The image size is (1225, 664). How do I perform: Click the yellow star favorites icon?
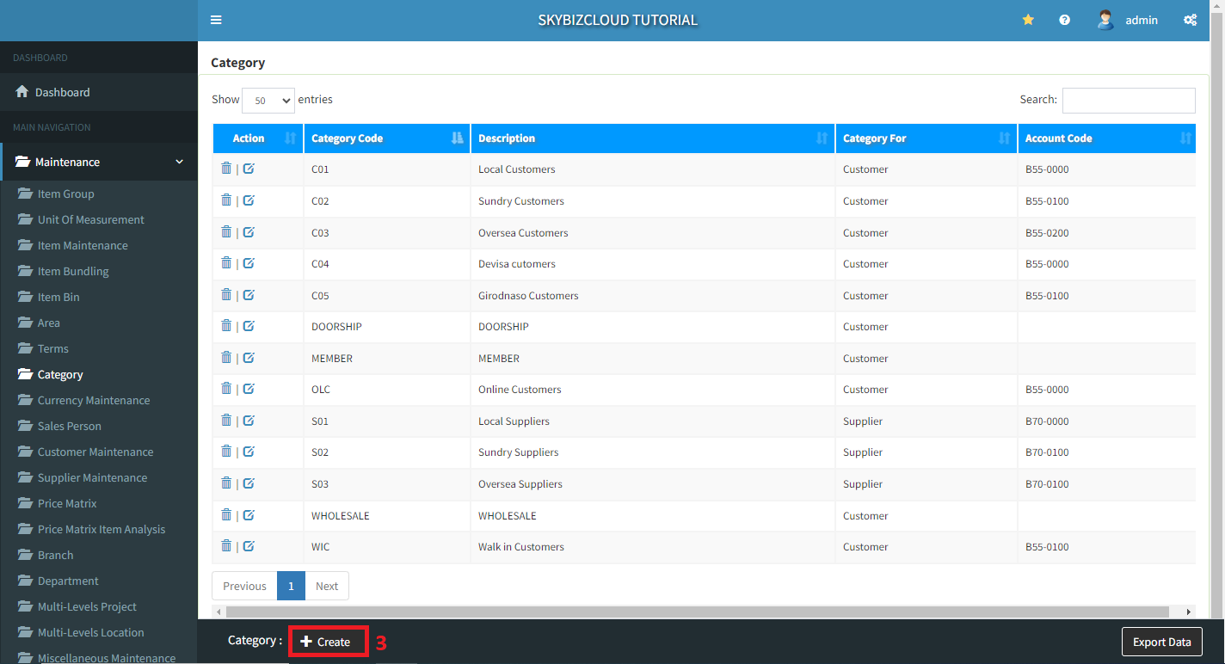tap(1028, 20)
